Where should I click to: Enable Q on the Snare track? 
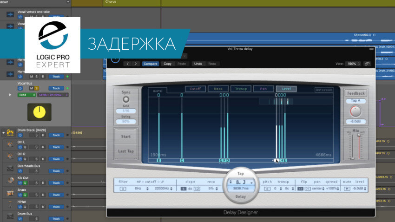[x=25, y=195]
